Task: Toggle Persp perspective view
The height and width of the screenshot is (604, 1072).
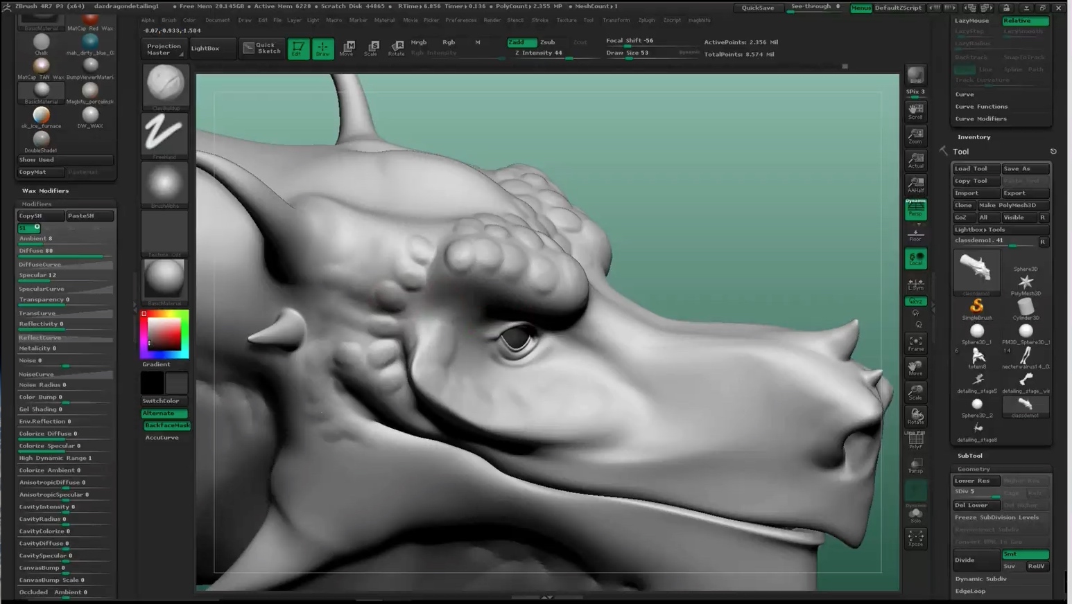Action: (x=915, y=209)
